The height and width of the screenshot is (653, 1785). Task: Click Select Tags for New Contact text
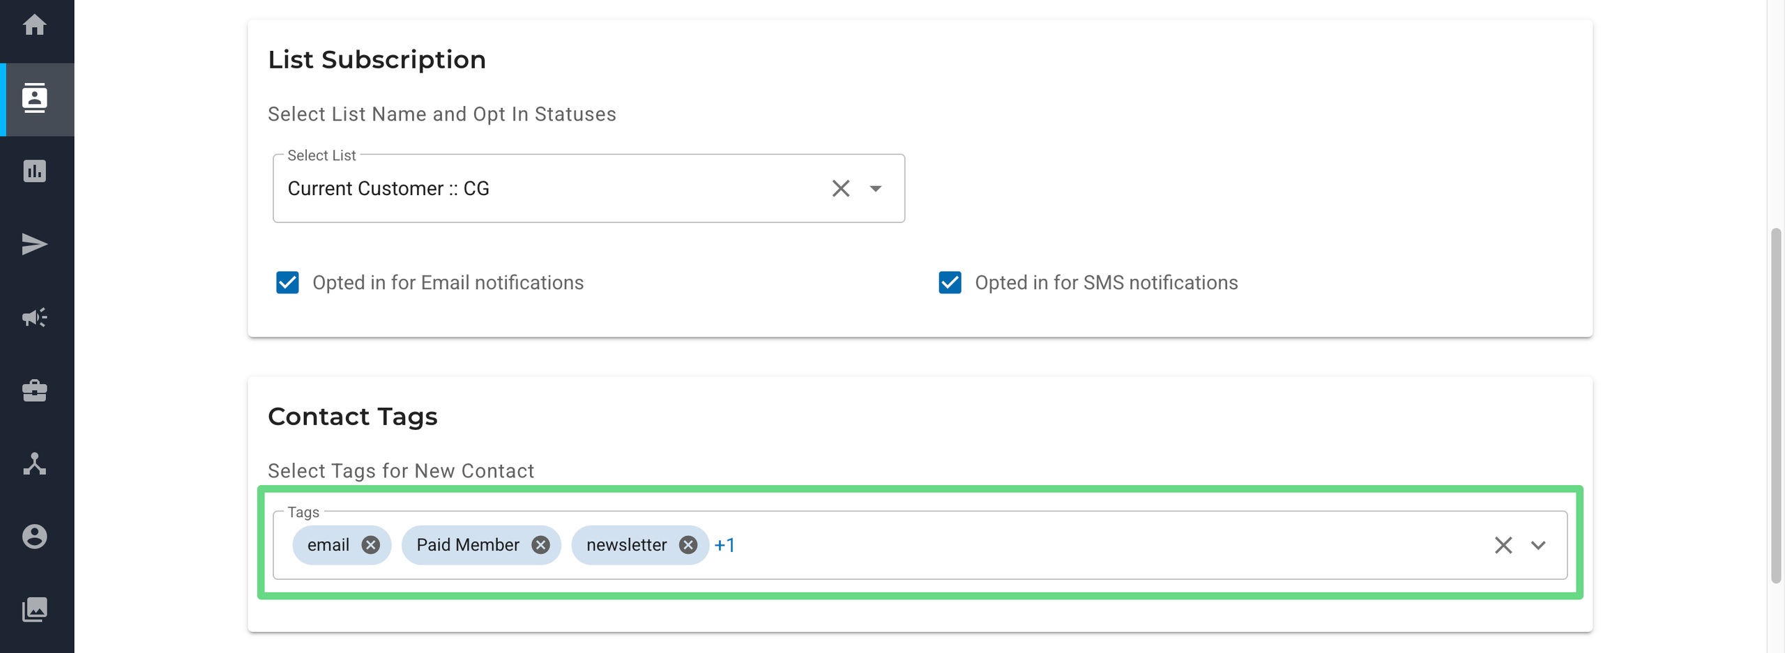(x=401, y=471)
